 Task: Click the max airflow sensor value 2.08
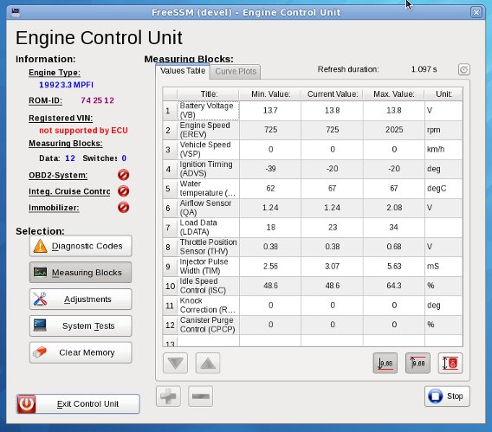[x=394, y=208]
